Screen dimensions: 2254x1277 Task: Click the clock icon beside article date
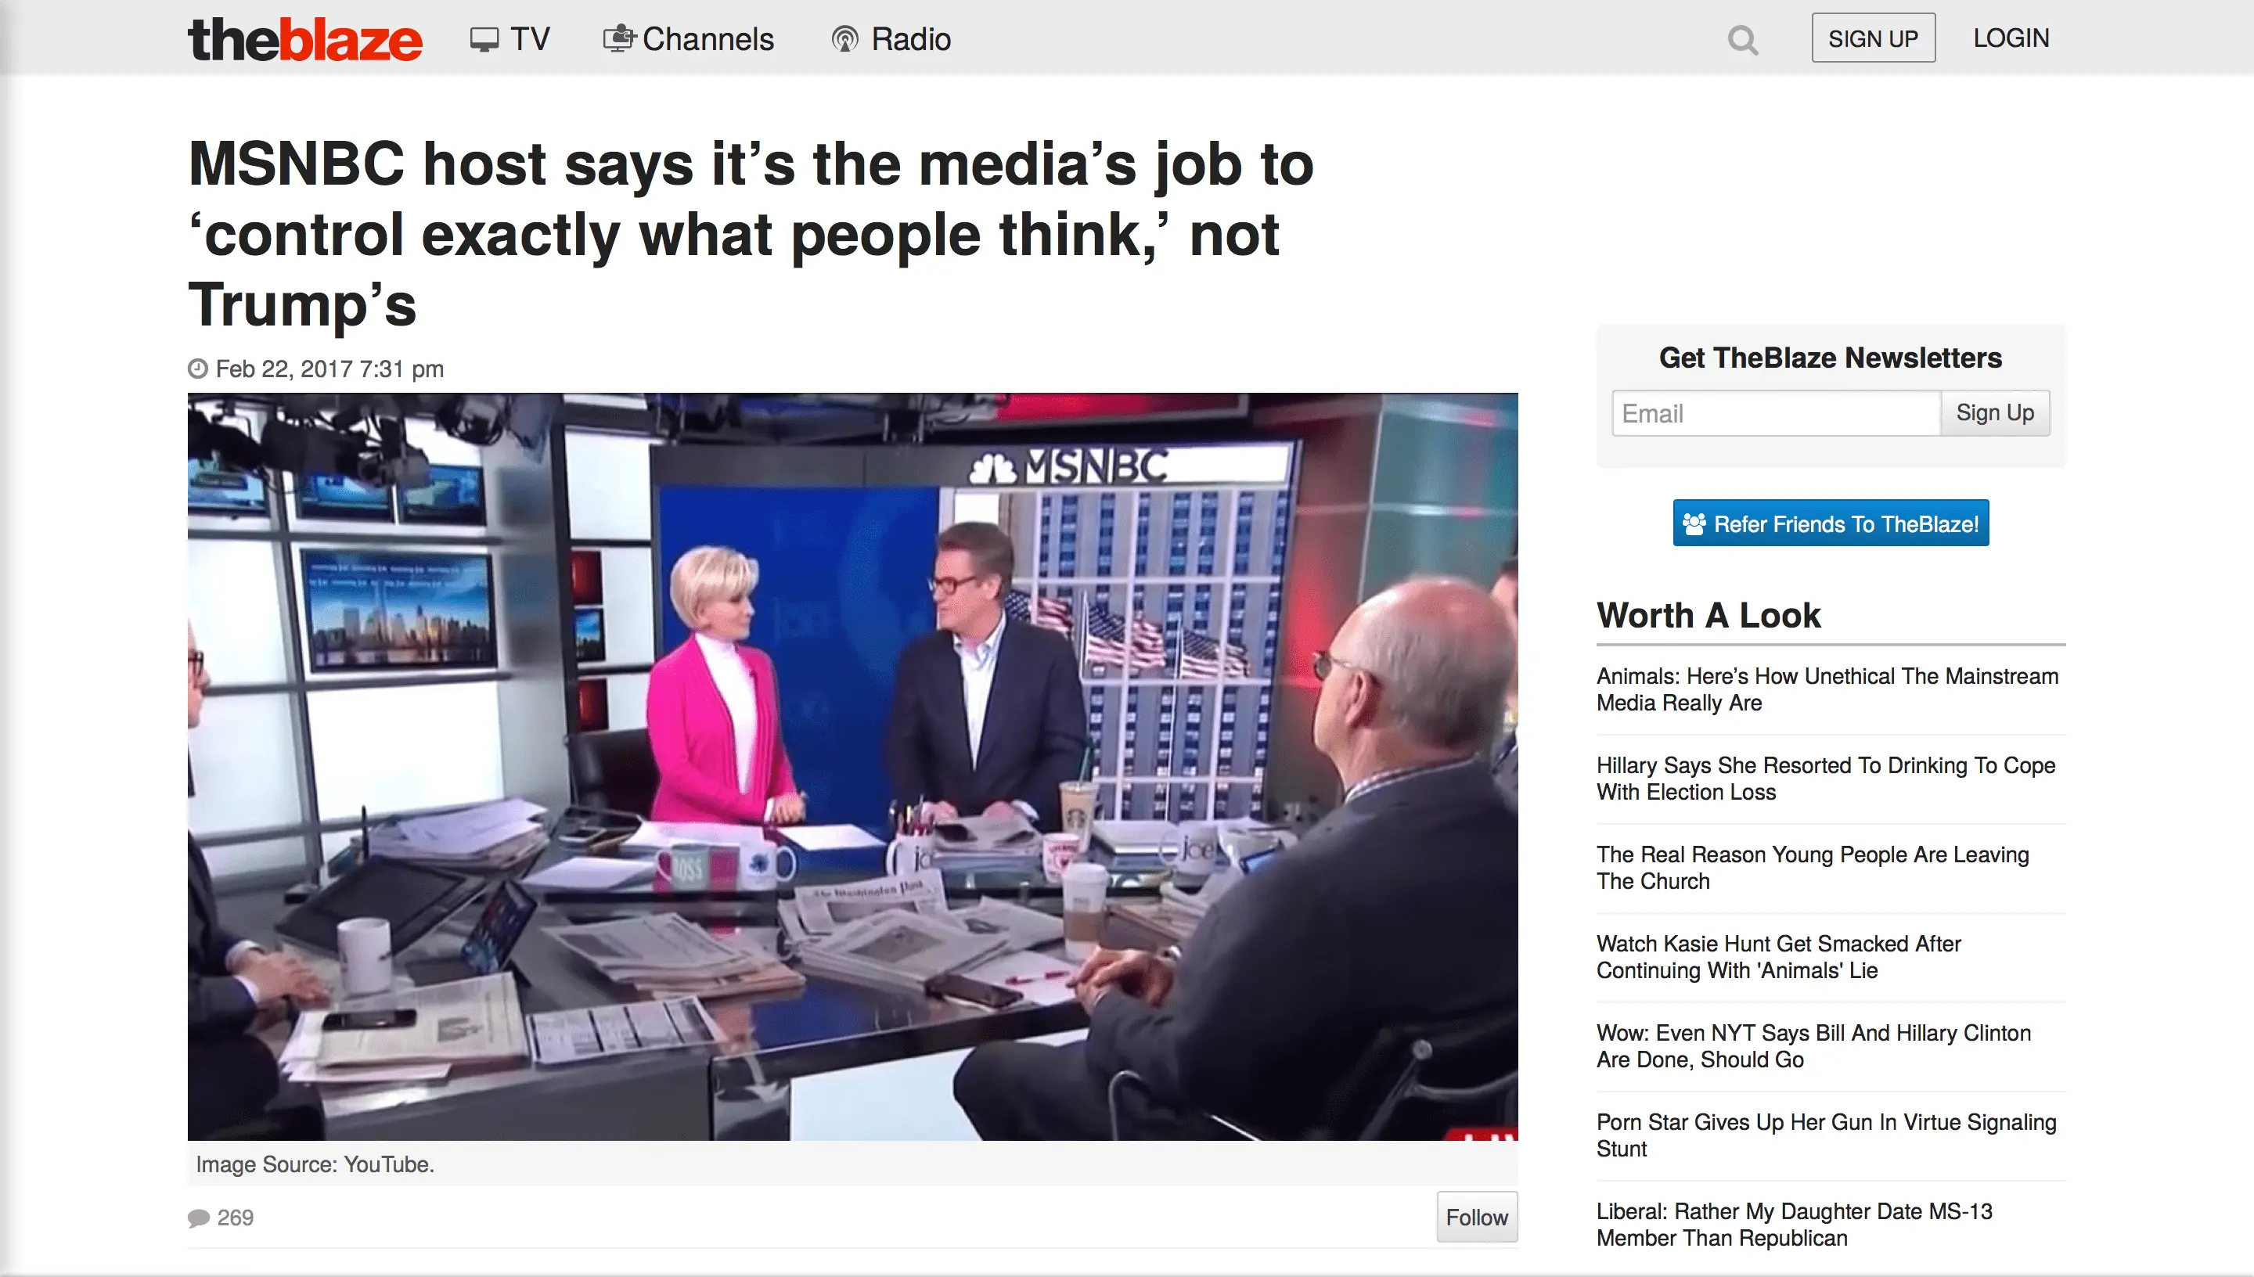[x=198, y=369]
